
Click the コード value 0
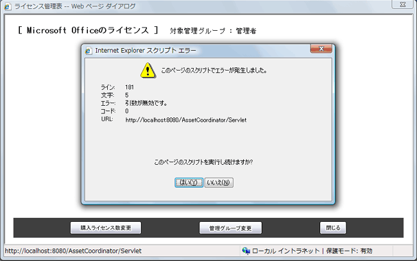127,111
